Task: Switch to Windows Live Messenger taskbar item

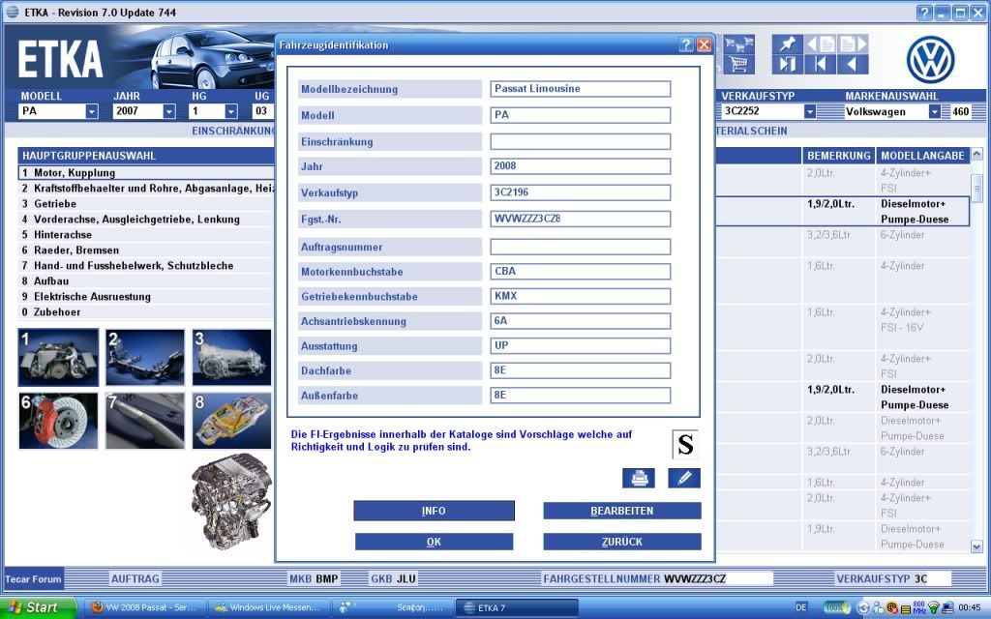Action: tap(269, 607)
